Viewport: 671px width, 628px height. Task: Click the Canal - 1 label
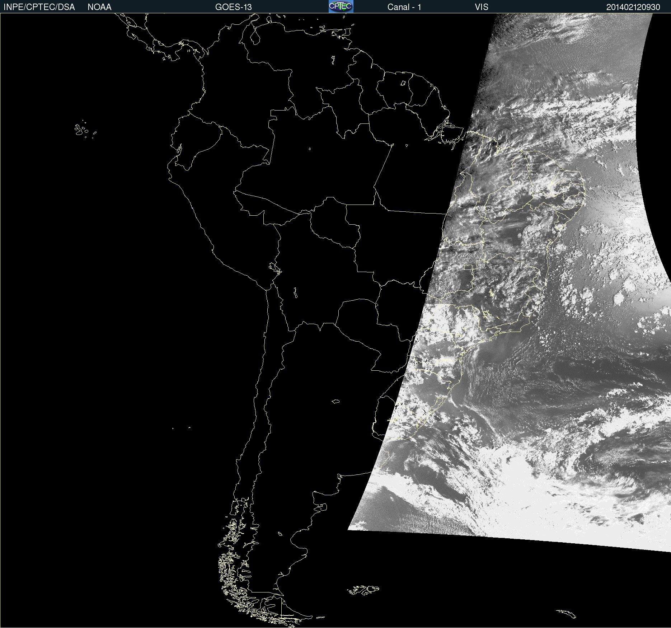(x=404, y=7)
